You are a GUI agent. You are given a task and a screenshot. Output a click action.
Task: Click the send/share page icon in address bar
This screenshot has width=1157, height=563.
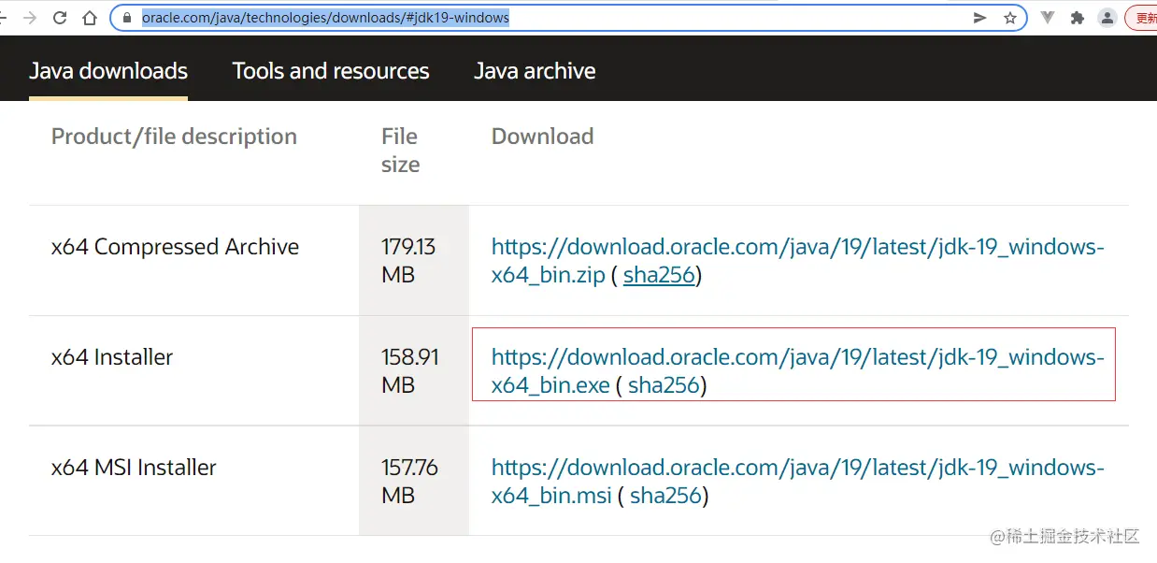click(x=979, y=18)
